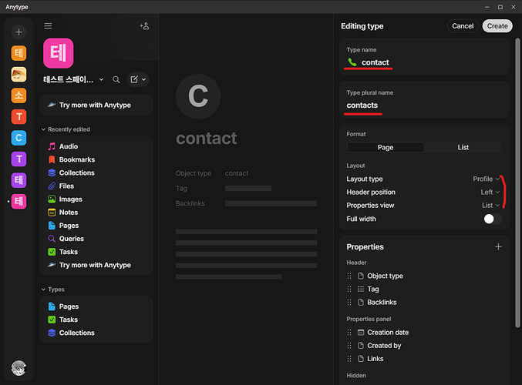Open search with the magnifier icon
This screenshot has width=522, height=385.
116,79
